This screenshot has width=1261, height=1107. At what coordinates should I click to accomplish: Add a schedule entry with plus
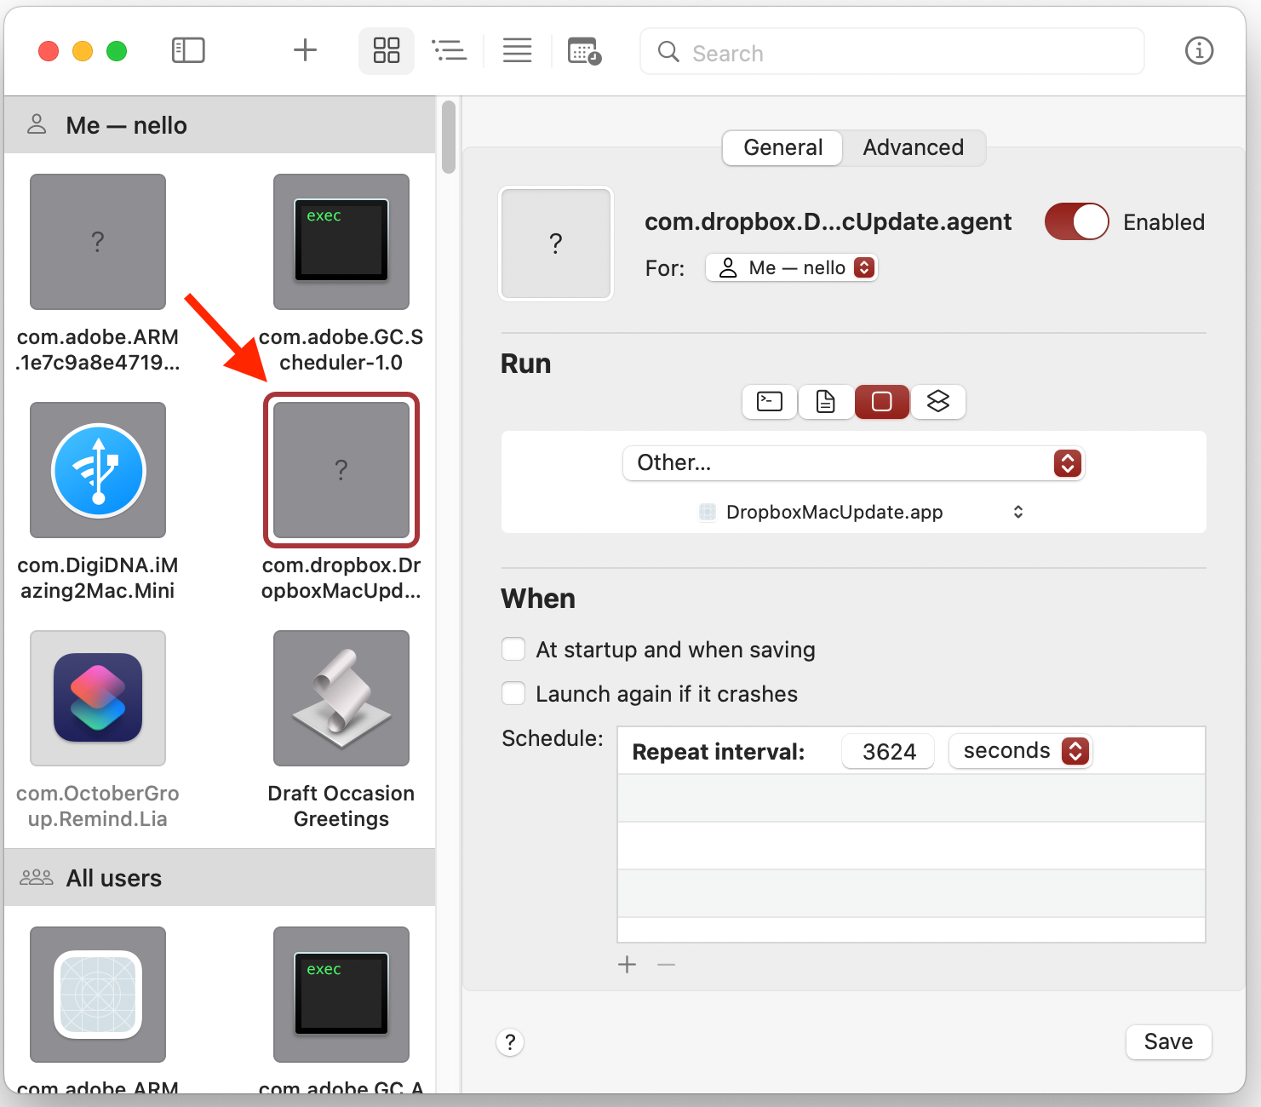pos(628,965)
